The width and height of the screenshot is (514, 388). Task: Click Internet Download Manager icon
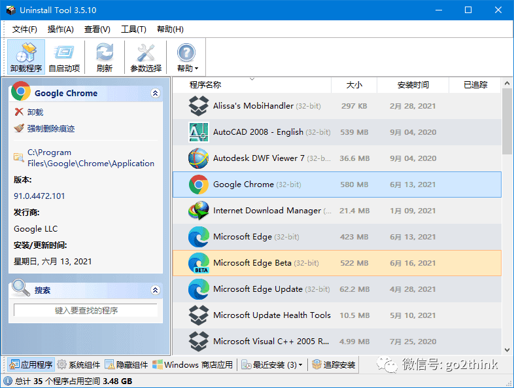[198, 211]
